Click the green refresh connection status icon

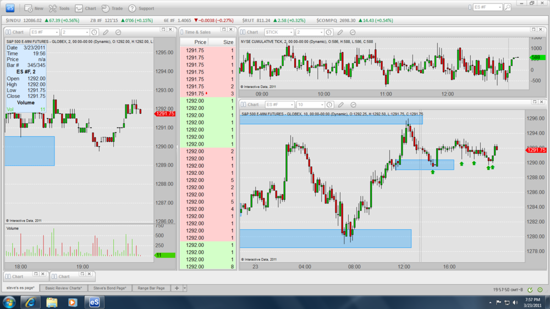click(x=530, y=290)
